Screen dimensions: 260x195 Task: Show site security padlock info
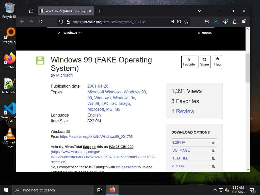(x=68, y=22)
